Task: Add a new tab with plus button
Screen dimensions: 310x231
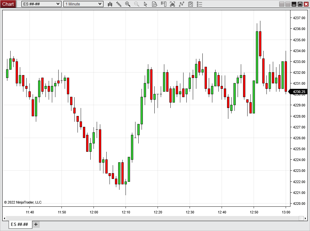Action: coord(36,224)
